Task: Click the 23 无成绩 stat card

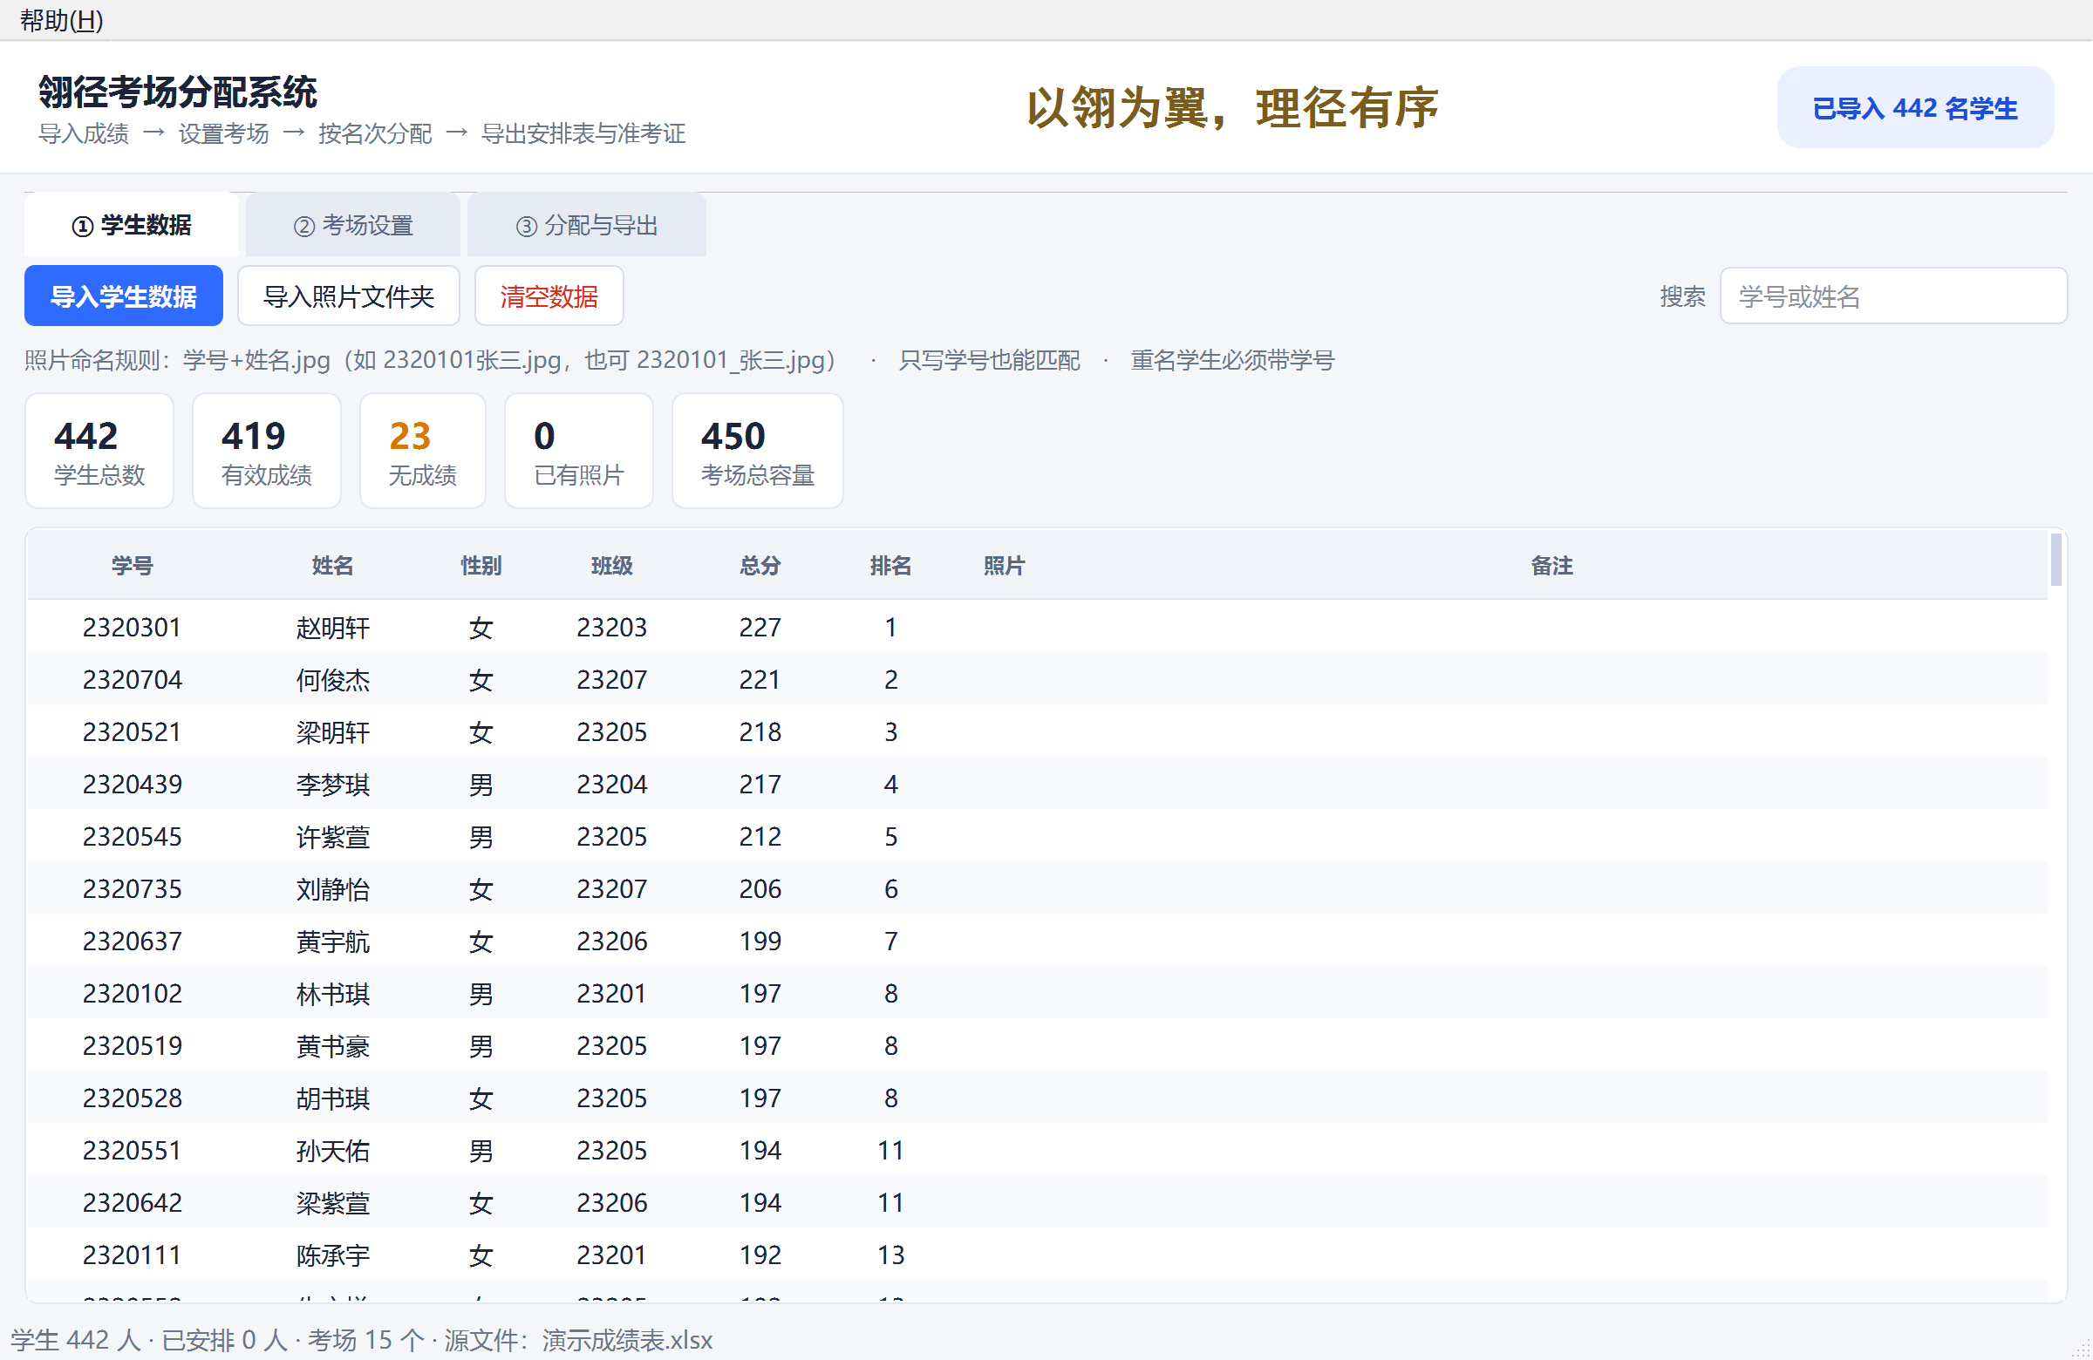Action: [x=423, y=451]
